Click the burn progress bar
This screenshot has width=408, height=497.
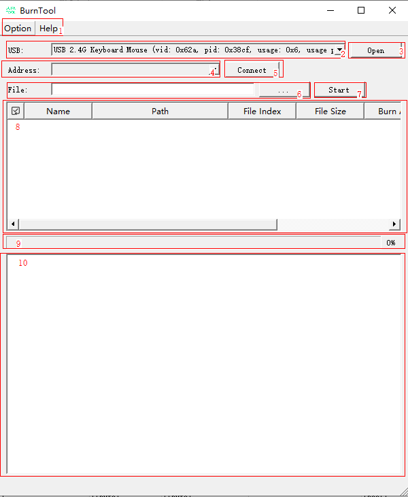[197, 243]
